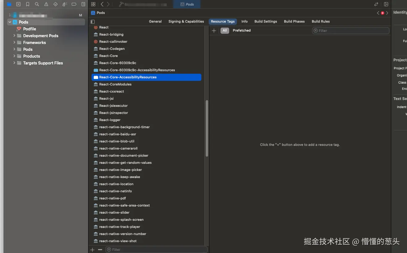Viewport: 407px width, 253px height.
Task: Click the targets list Filter field
Action: click(156, 250)
